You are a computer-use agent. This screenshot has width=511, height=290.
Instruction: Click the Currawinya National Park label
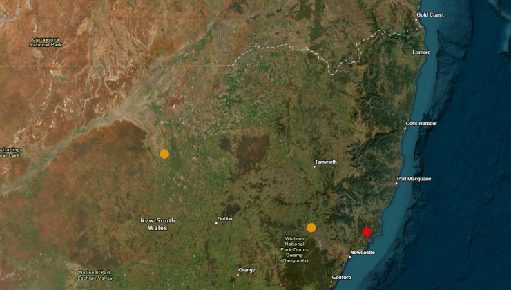click(47, 41)
